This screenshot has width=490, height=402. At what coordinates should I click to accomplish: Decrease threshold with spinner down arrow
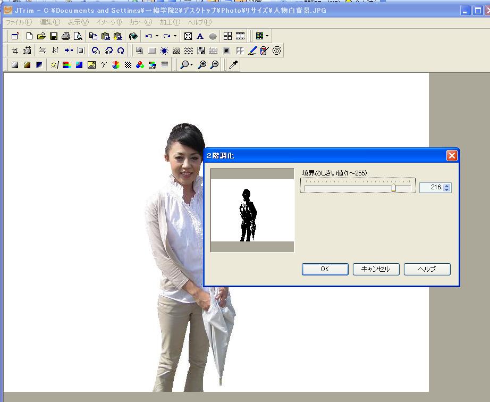pyautogui.click(x=447, y=189)
